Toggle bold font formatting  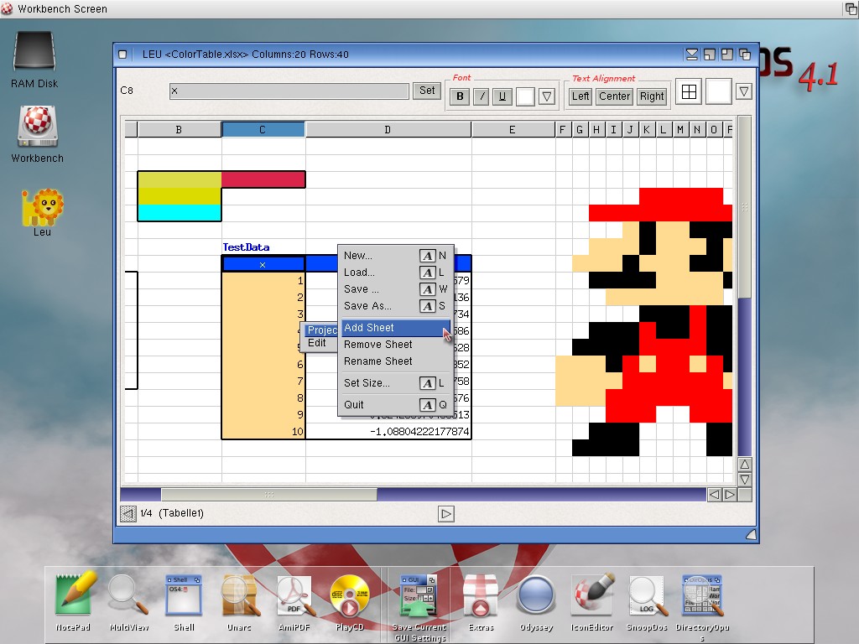[x=460, y=96]
